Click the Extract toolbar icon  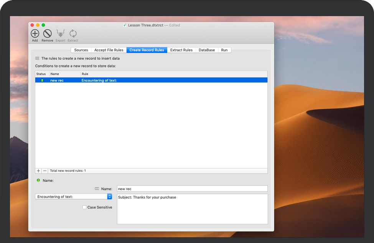[x=73, y=34]
